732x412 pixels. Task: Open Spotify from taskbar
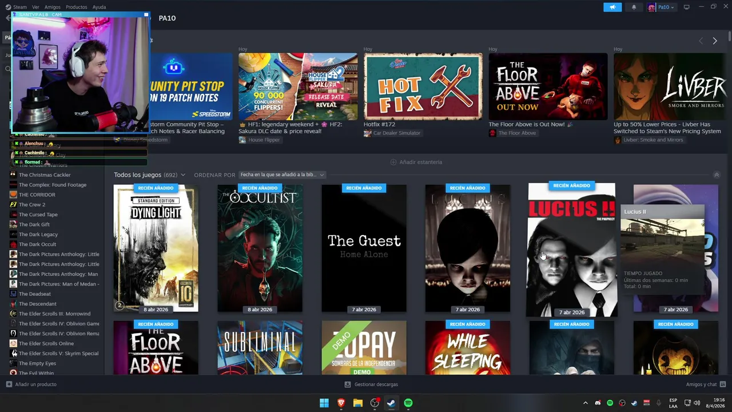pos(408,403)
